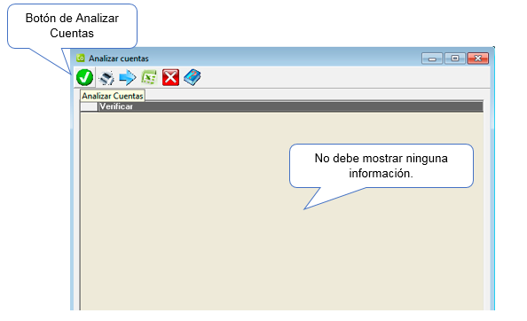Close the Analizar cuentas window

pyautogui.click(x=478, y=59)
